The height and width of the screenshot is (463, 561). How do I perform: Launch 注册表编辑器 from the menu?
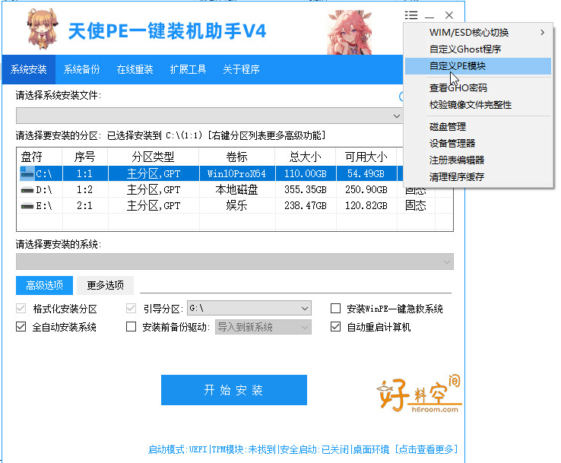(478, 160)
